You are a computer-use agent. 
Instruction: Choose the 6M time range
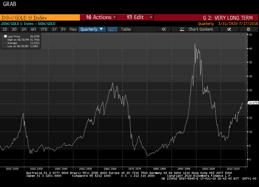(x=33, y=29)
